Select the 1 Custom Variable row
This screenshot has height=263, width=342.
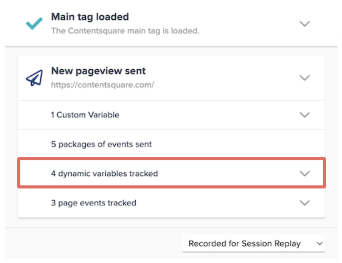171,115
